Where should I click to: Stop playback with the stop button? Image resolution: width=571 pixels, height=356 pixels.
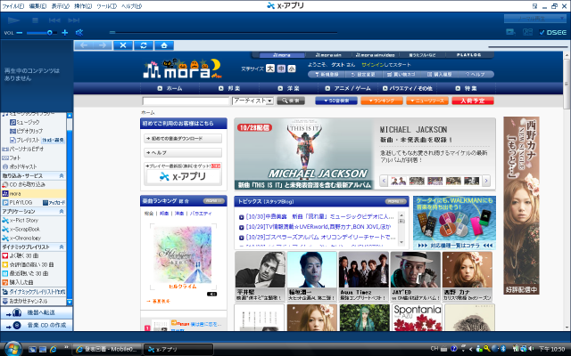[35, 20]
